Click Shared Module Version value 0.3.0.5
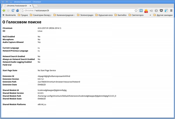Image resolution: width=175 pixels, height=119 pixels. pyautogui.click(x=41, y=93)
